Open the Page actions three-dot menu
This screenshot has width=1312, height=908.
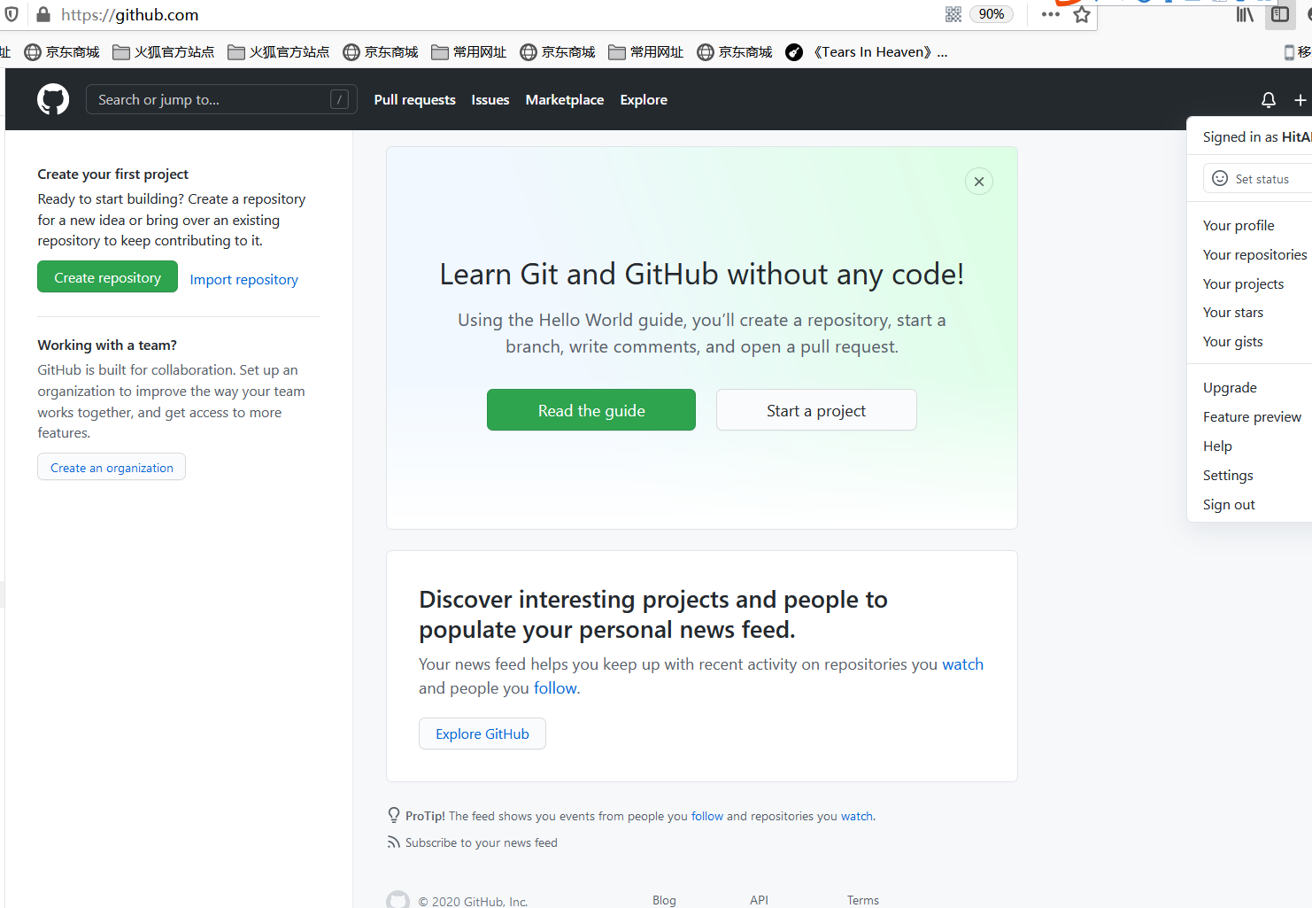1049,14
